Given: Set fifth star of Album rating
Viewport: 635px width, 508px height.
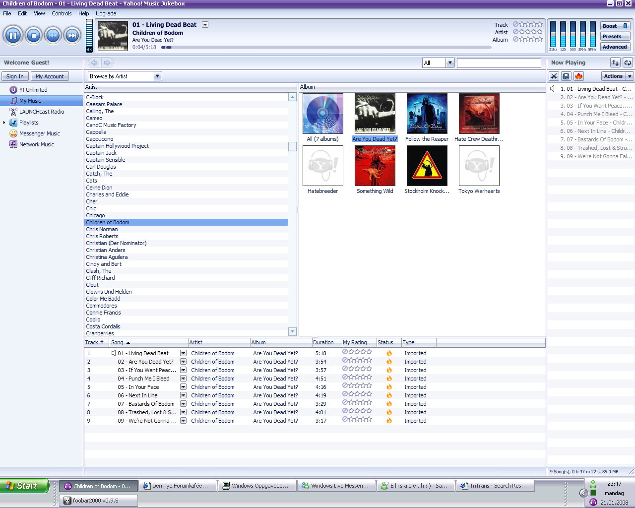Looking at the screenshot, I should (x=540, y=39).
